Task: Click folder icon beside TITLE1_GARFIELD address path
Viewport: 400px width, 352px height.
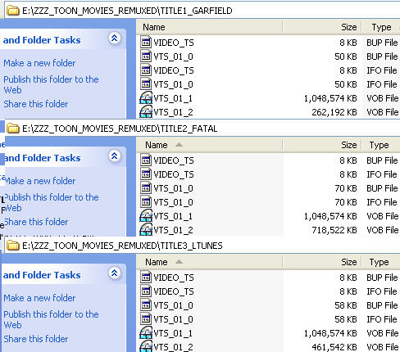Action: pos(12,11)
